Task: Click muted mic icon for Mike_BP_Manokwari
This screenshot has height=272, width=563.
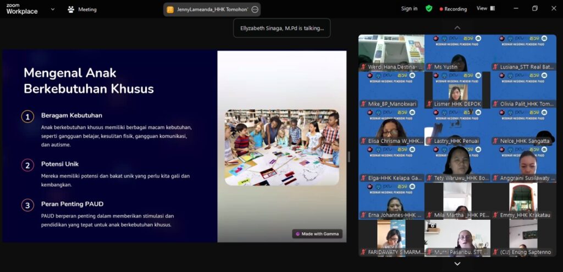Action: pyautogui.click(x=363, y=104)
